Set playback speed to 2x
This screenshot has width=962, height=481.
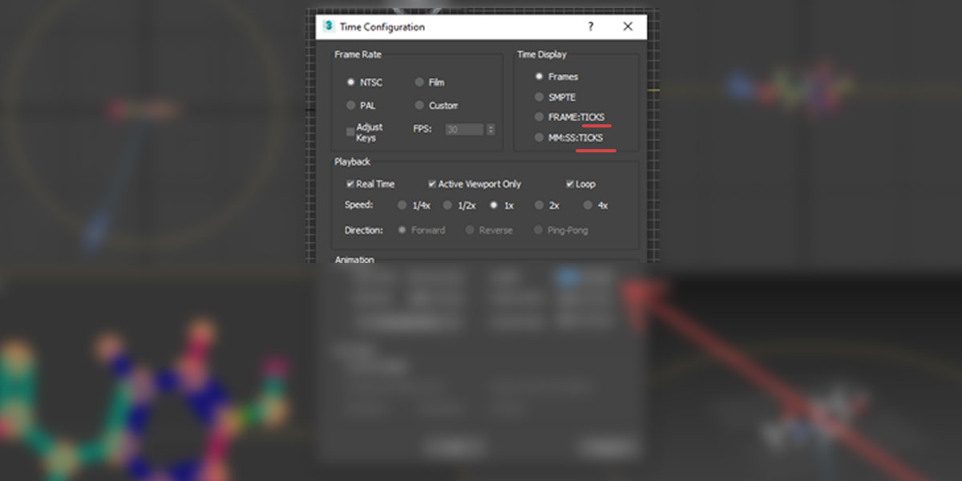540,205
